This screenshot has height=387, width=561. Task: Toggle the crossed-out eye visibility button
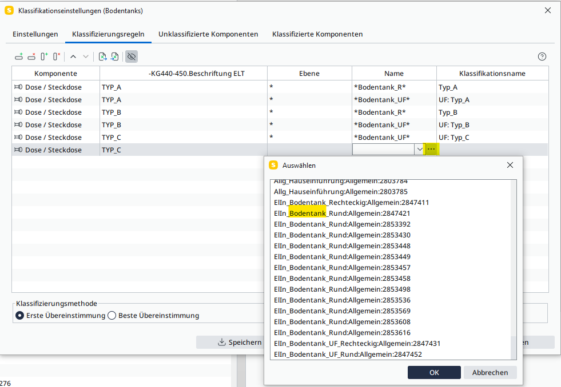132,57
